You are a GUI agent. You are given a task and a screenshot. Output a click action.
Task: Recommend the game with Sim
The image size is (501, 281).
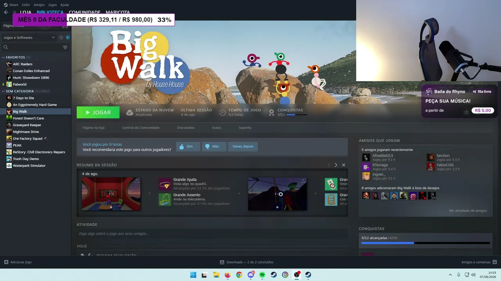click(x=188, y=146)
